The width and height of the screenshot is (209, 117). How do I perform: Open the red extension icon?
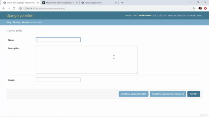pyautogui.click(x=205, y=8)
